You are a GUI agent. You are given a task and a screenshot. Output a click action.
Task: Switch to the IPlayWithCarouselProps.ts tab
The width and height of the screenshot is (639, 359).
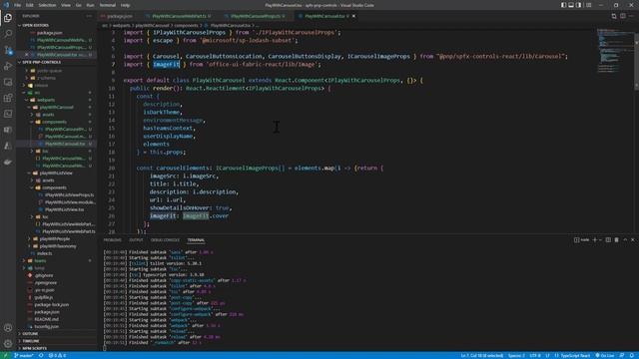(x=256, y=16)
